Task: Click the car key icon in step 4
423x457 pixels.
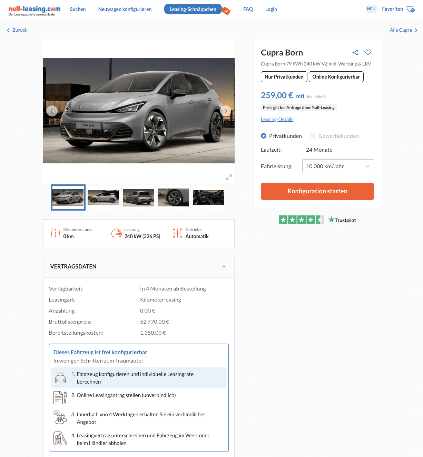Action: (x=60, y=438)
